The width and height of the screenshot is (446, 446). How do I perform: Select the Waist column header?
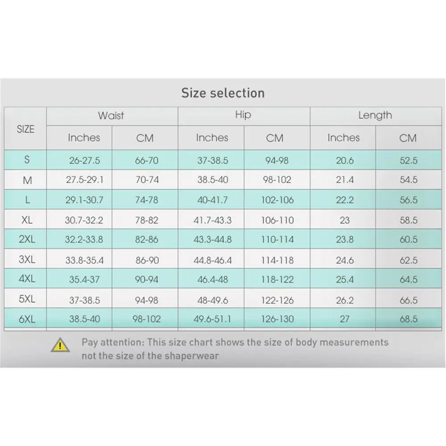111,116
